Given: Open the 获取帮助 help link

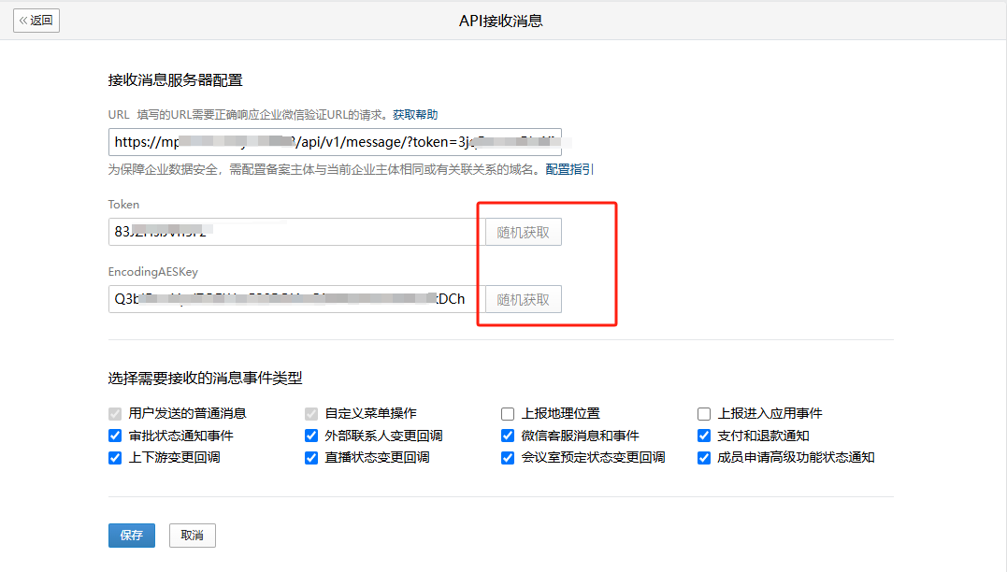Looking at the screenshot, I should 415,115.
